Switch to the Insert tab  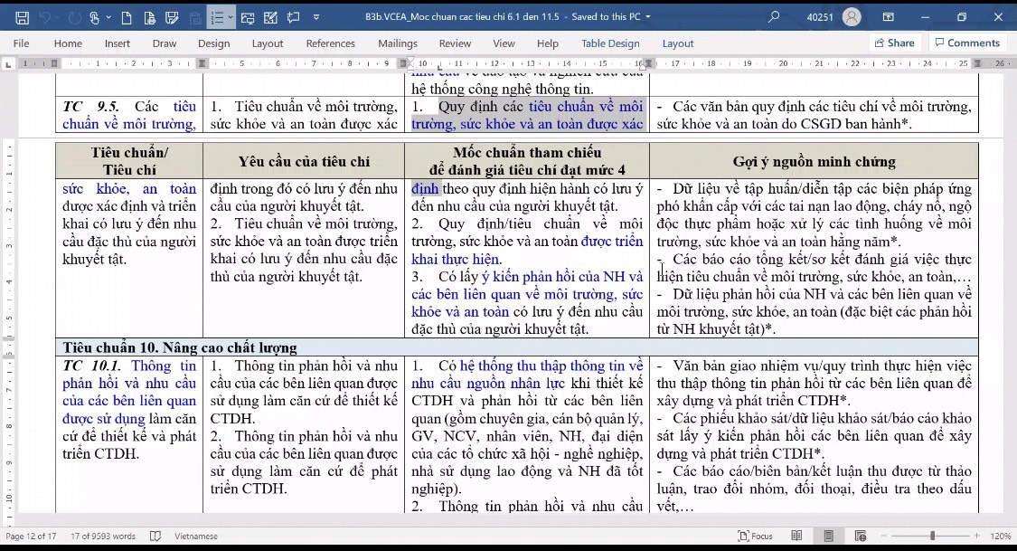(x=118, y=43)
